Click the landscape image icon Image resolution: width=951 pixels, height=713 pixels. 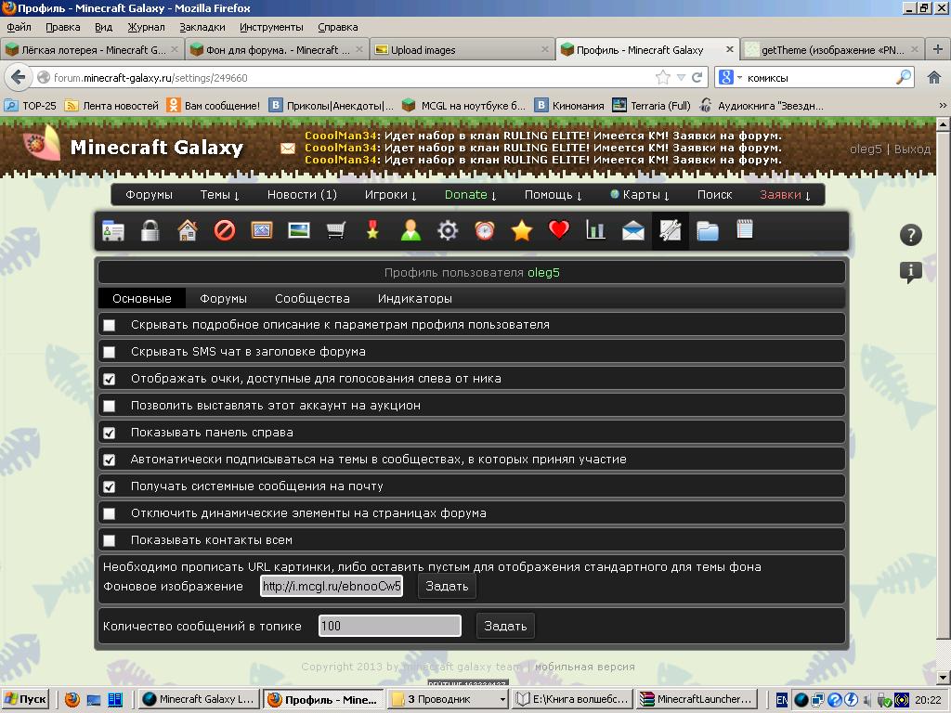(x=299, y=231)
